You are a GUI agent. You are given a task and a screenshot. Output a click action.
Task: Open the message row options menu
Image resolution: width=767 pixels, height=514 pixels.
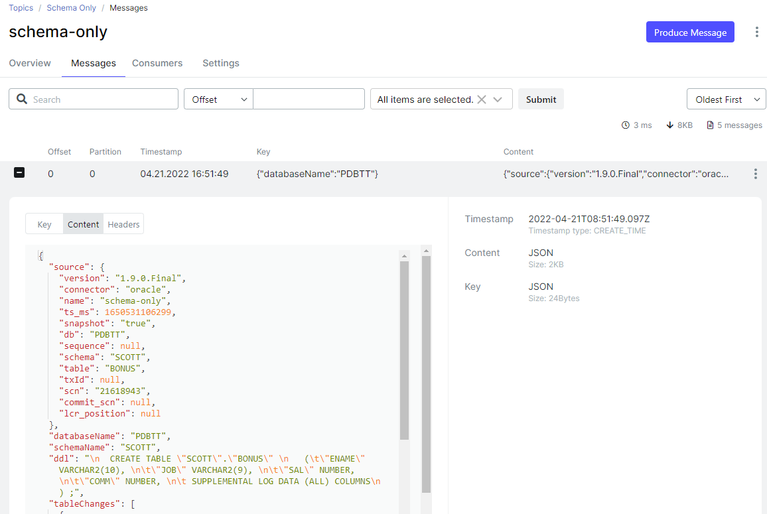(755, 174)
